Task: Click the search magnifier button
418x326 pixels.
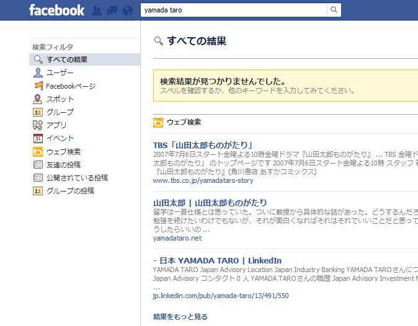Action: pos(334,10)
